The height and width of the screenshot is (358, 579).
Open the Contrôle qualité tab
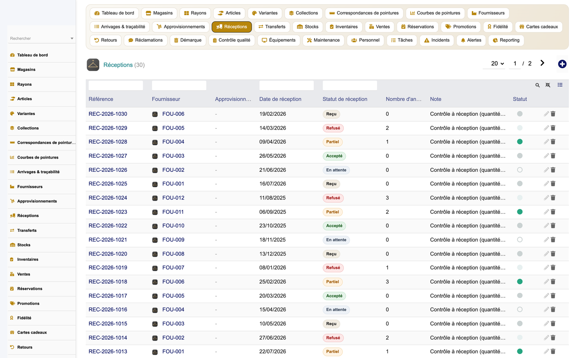pyautogui.click(x=232, y=40)
